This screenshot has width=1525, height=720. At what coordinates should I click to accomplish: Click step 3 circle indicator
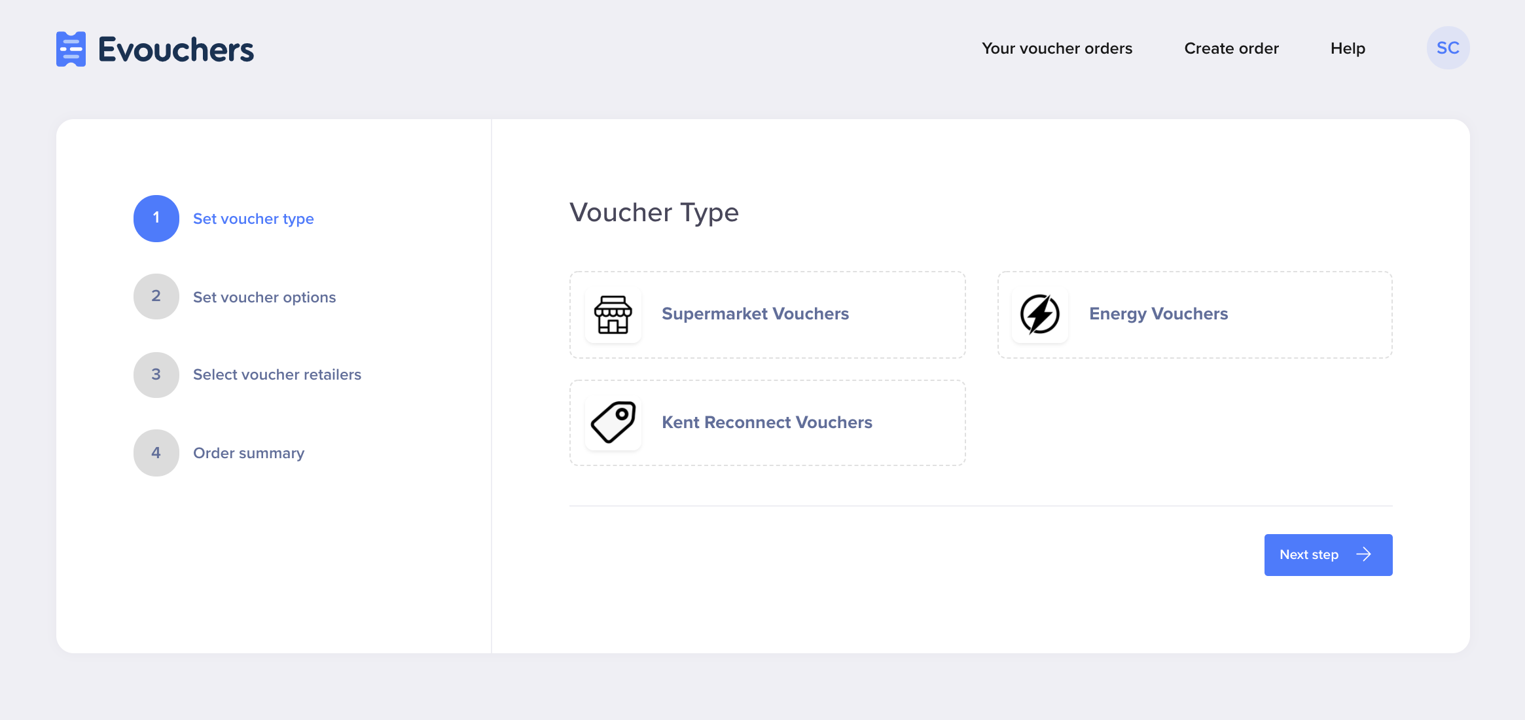coord(156,375)
